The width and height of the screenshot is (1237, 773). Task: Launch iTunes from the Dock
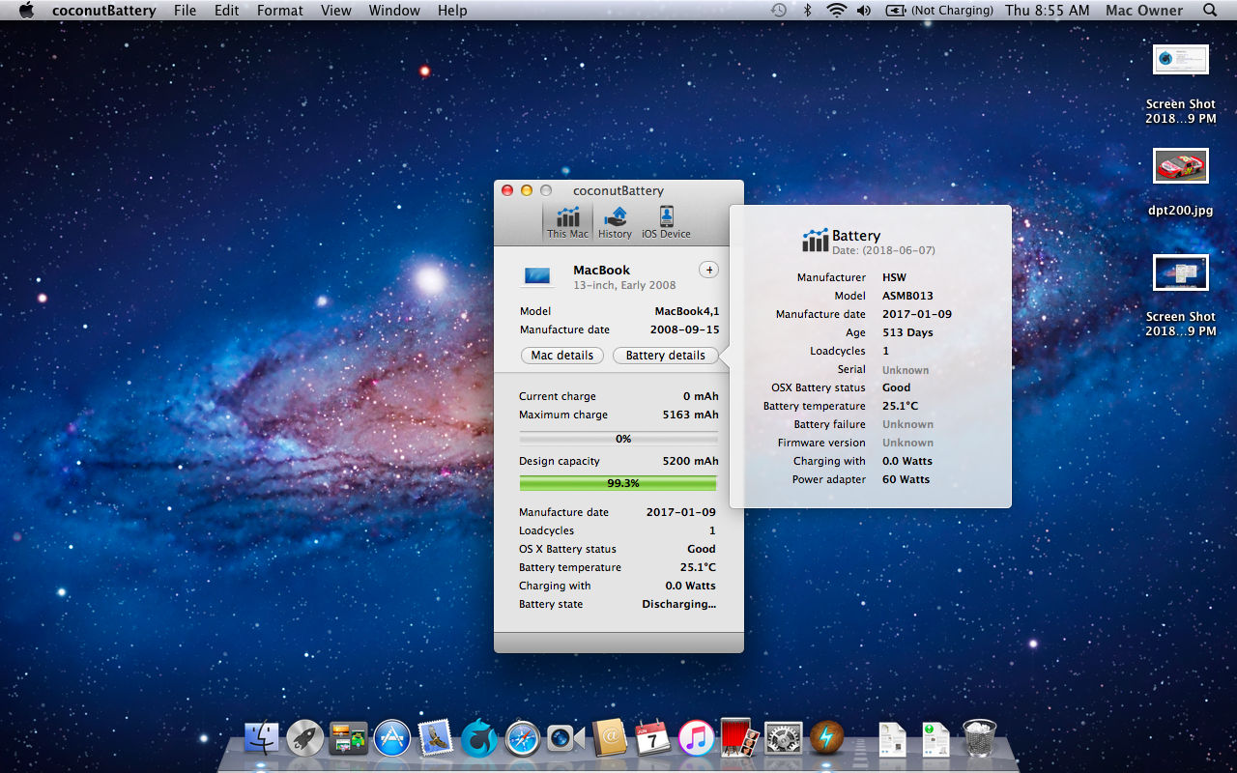coord(694,739)
